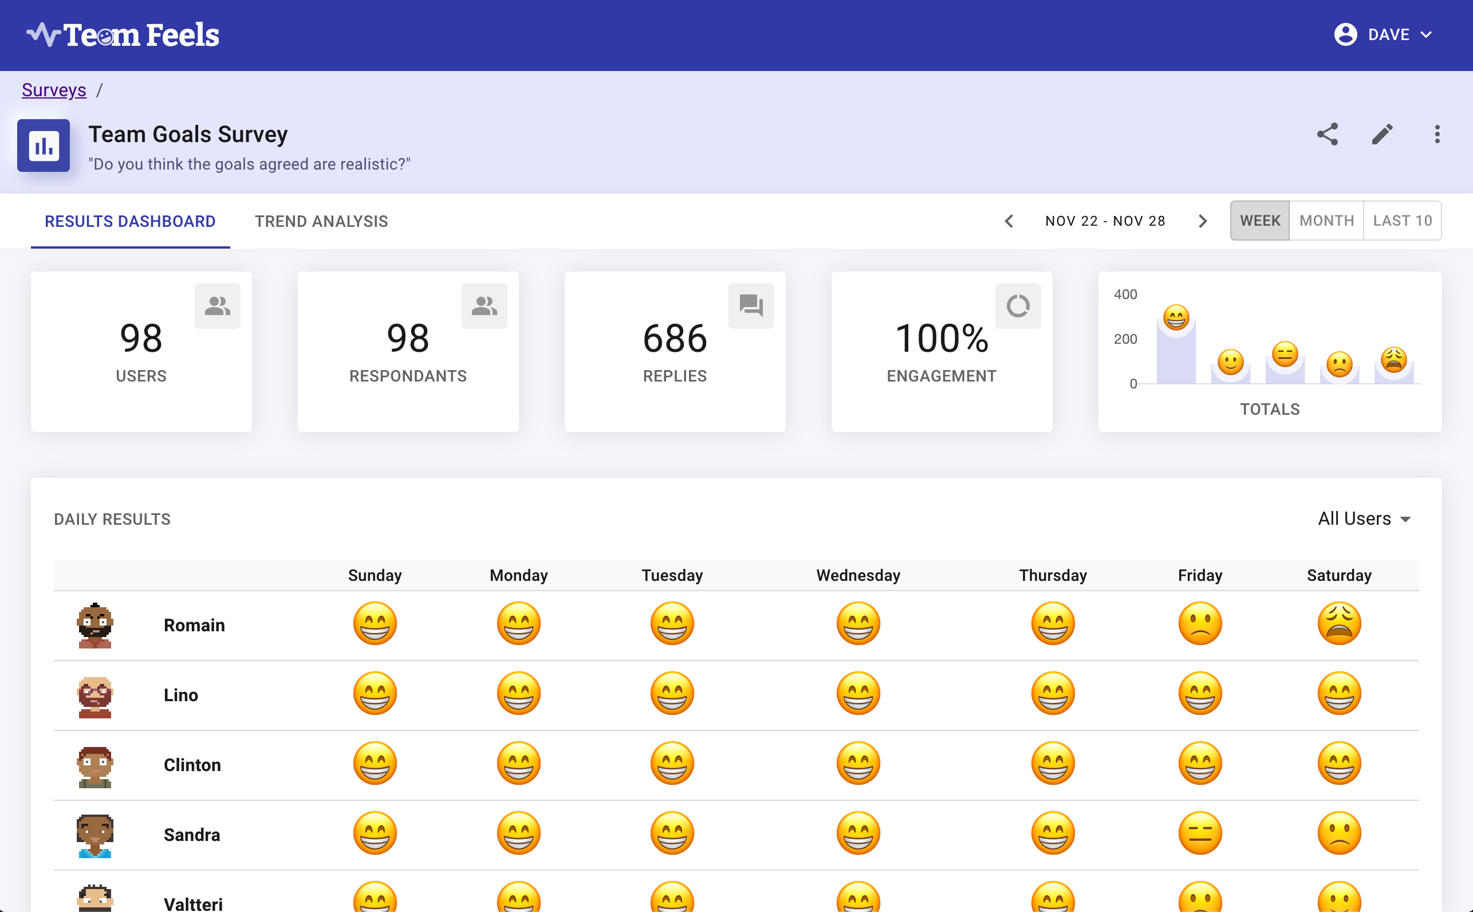Click the Respondants card people icon
The image size is (1473, 912).
483,305
